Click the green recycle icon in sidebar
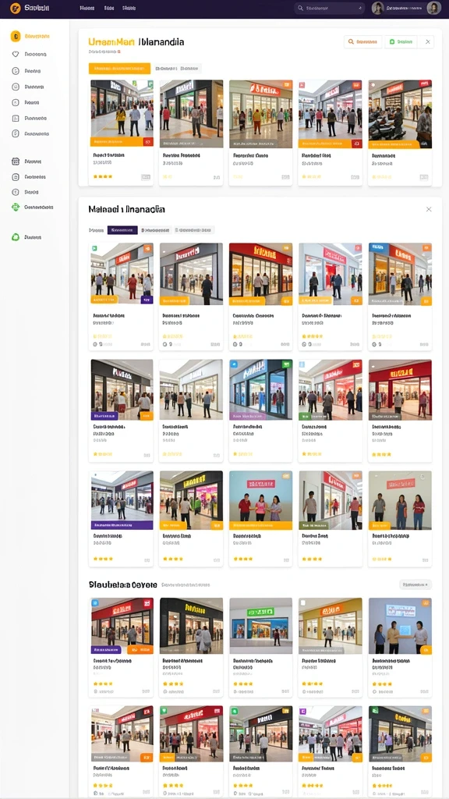The height and width of the screenshot is (799, 449). coord(16,207)
